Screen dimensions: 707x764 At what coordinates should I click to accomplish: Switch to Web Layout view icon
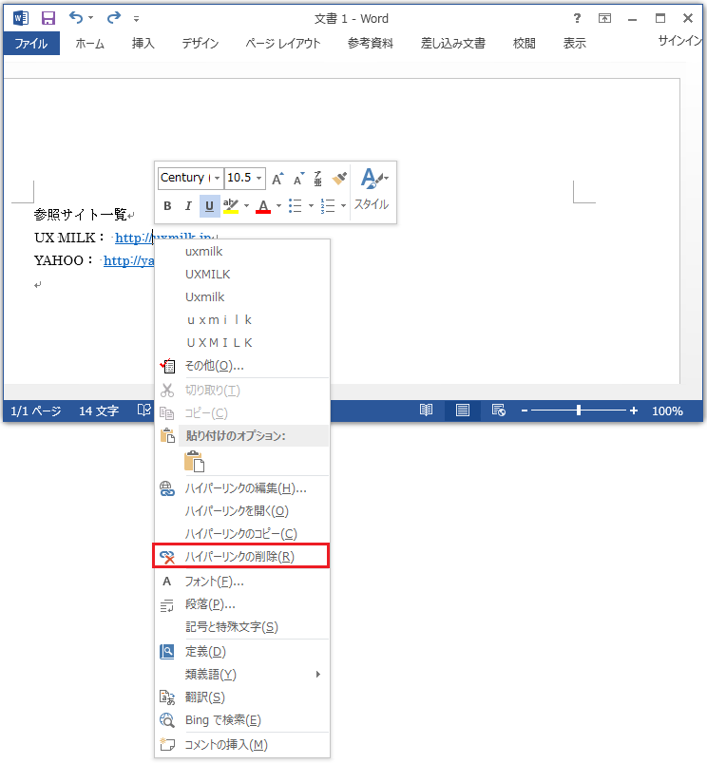[498, 411]
